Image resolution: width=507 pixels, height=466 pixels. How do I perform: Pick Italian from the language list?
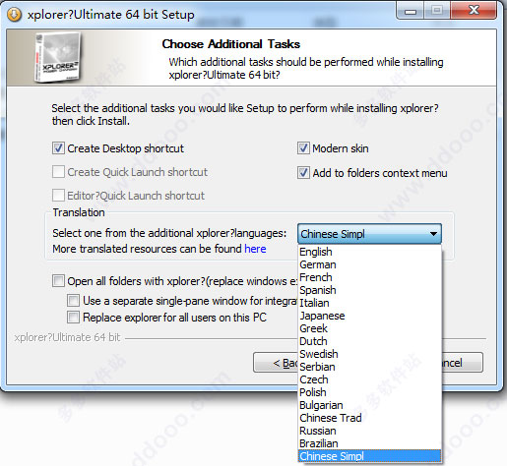coord(369,303)
